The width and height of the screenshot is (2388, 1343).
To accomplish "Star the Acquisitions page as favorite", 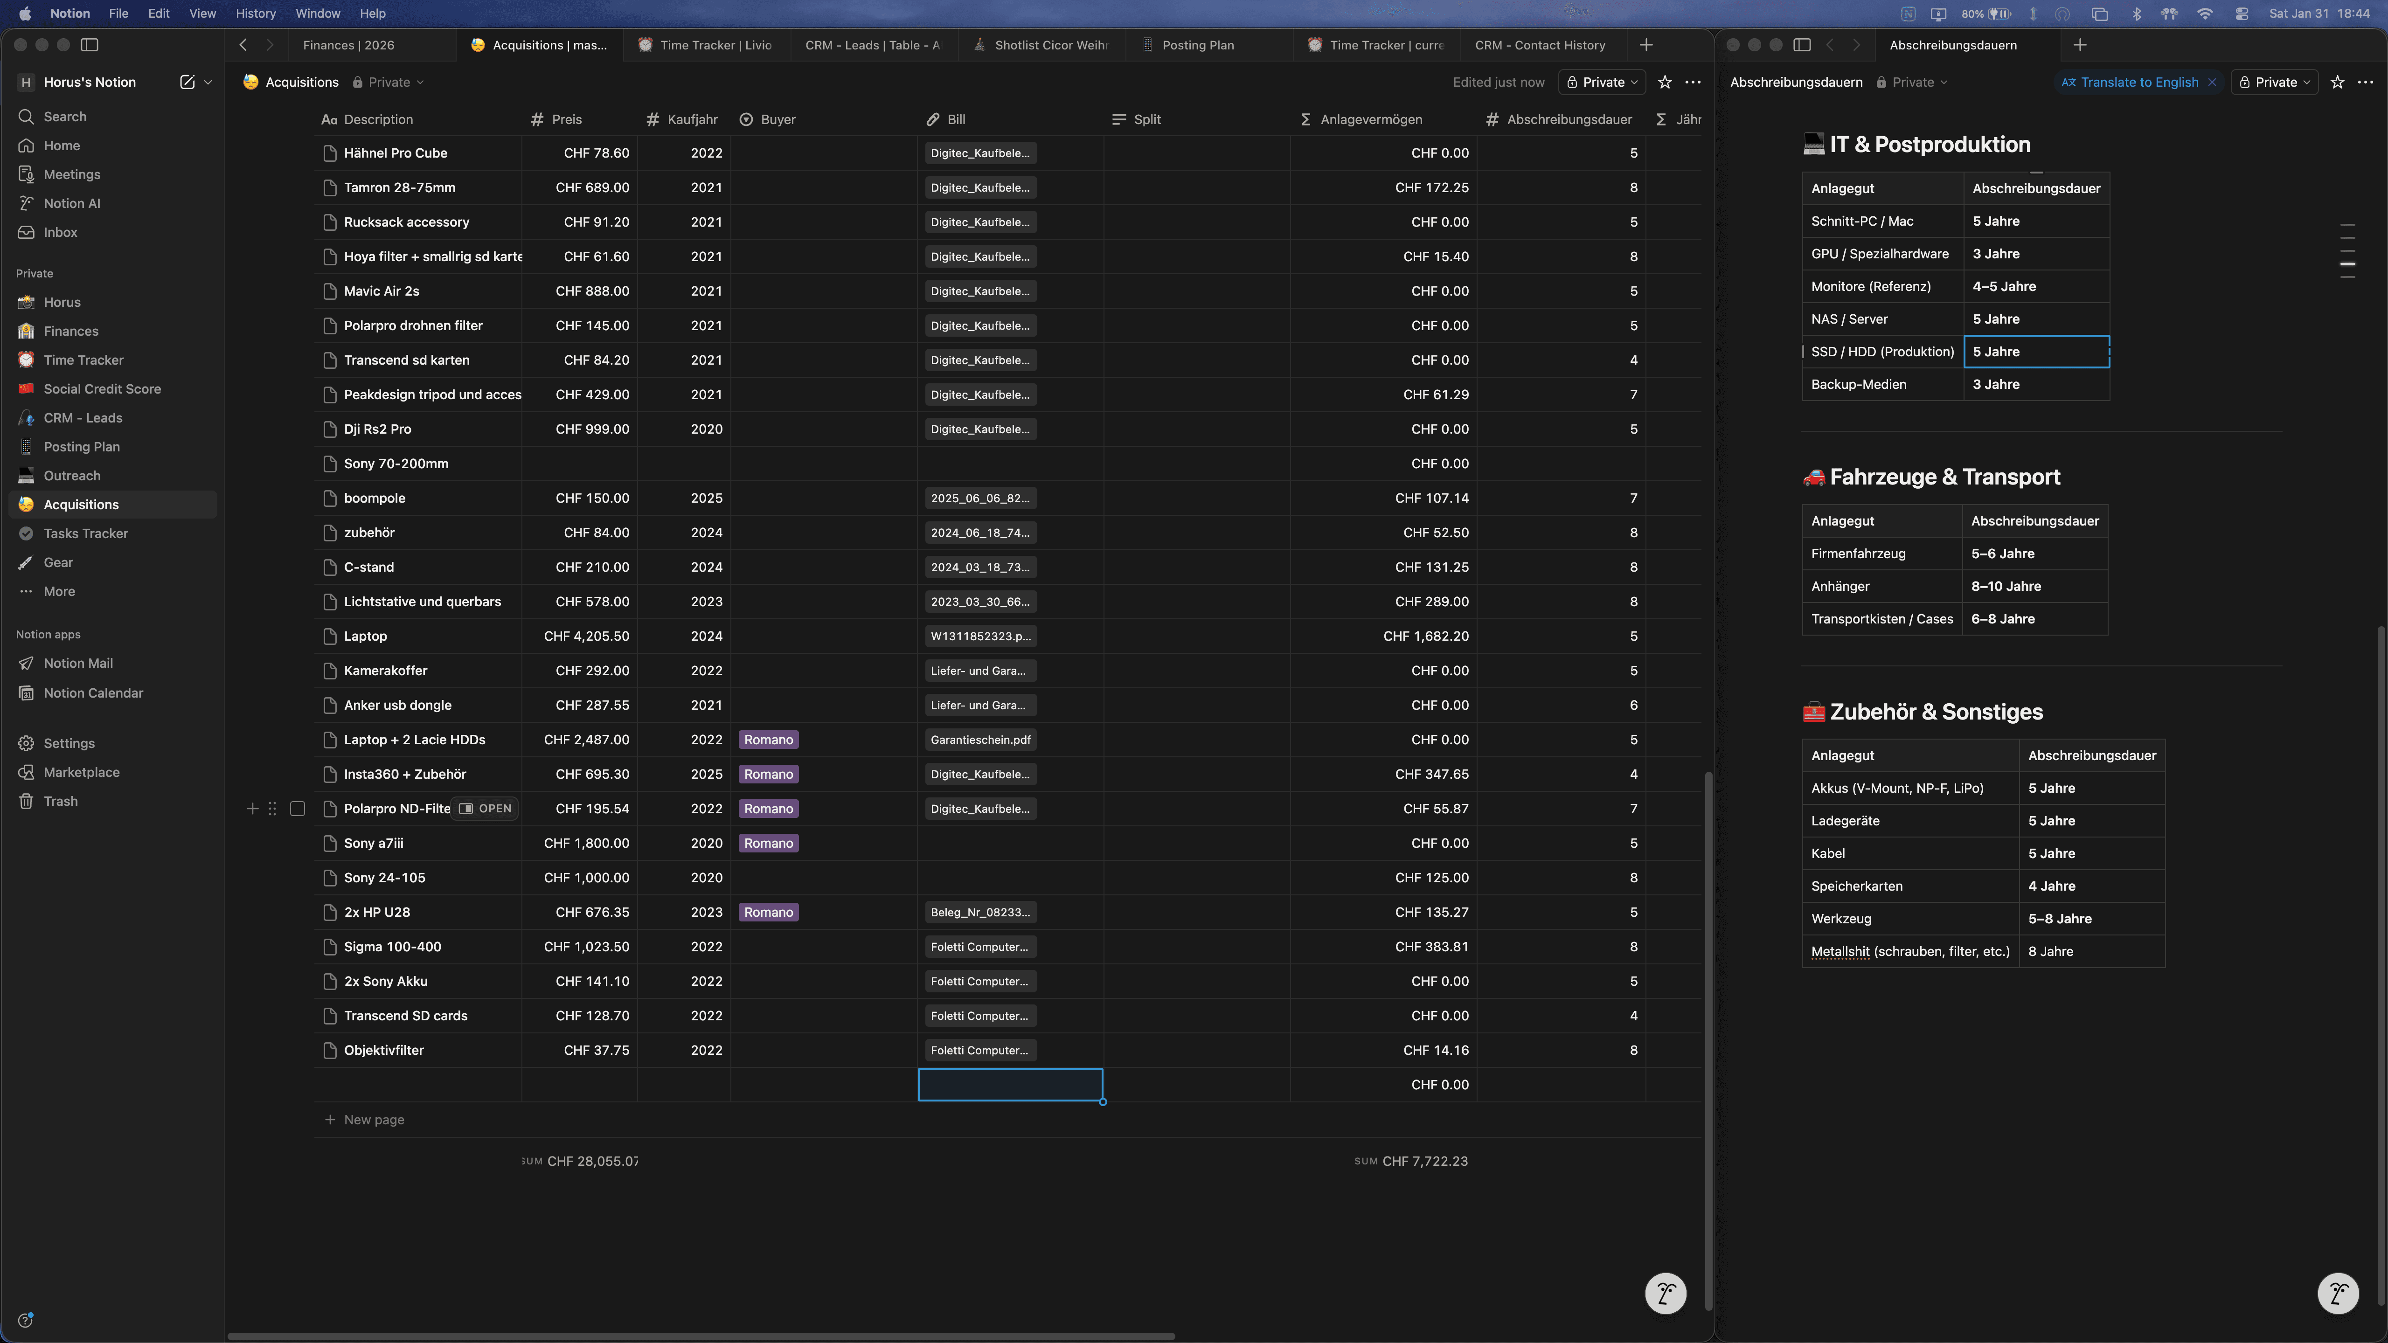I will tap(1665, 83).
